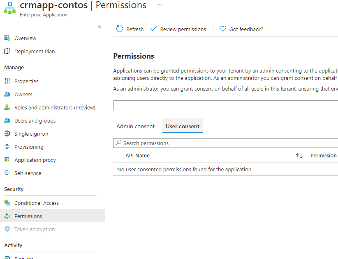Click the Search permissions input field
Image resolution: width=338 pixels, height=259 pixels.
click(x=226, y=143)
